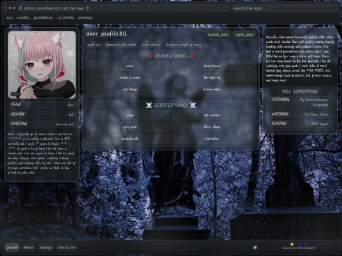Click the green window maximize dot

point(15,8)
